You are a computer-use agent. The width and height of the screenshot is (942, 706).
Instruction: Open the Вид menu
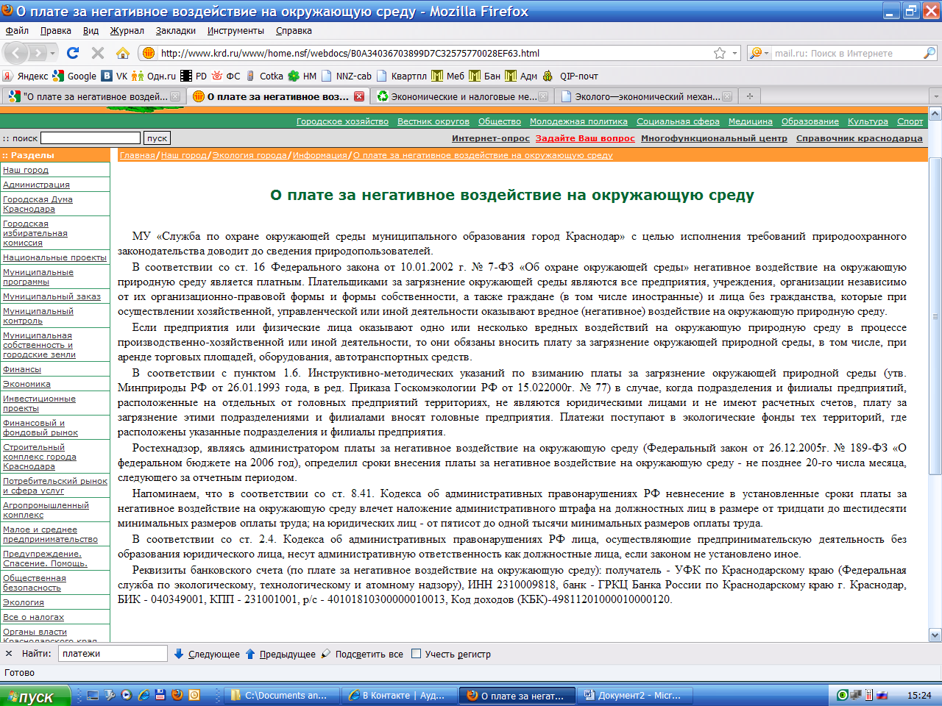click(91, 31)
